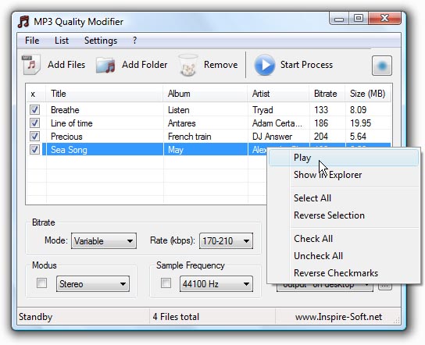Viewport: 425px width, 345px height.
Task: Open the Settings menu
Action: 101,41
